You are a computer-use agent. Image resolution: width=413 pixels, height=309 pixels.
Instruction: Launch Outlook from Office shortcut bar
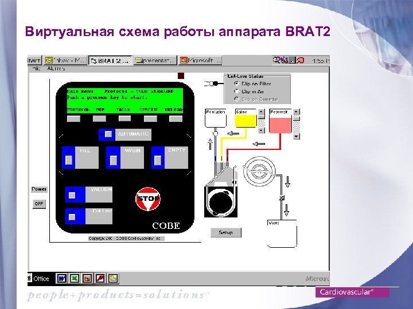tap(113, 279)
